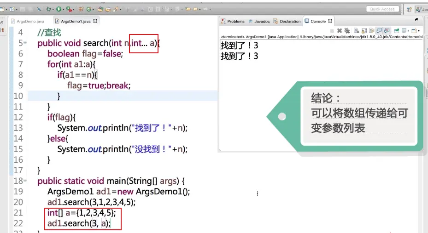
Task: Click the code "for(int a1:a){"
Action: point(71,64)
